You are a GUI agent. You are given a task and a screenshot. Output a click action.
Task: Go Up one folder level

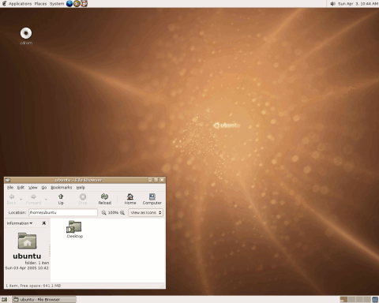click(x=61, y=199)
